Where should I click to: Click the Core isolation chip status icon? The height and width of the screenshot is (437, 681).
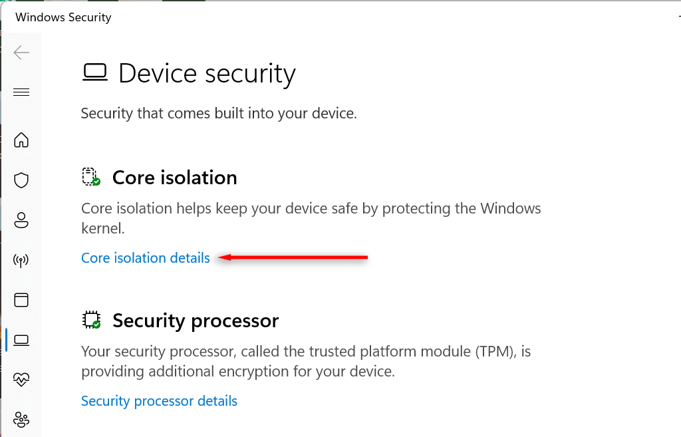tap(90, 177)
